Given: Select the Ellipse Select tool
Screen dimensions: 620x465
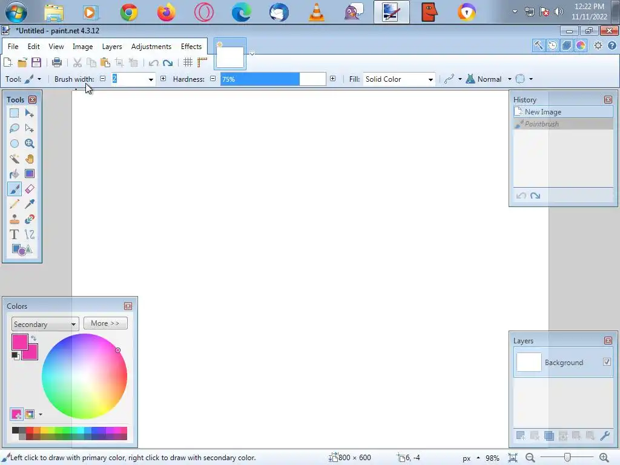Looking at the screenshot, I should [x=15, y=143].
